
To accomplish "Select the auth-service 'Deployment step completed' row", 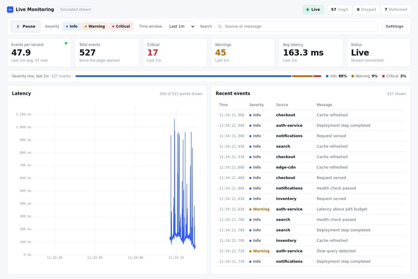I will coord(311,126).
